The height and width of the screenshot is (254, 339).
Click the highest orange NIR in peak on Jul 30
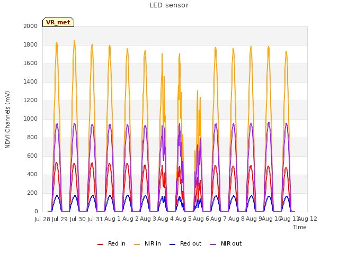[x=74, y=41]
